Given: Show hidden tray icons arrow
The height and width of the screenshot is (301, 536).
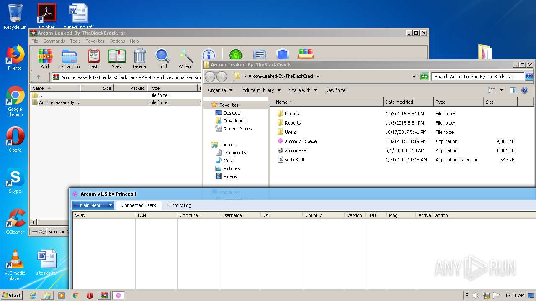Looking at the screenshot, I should 467,296.
